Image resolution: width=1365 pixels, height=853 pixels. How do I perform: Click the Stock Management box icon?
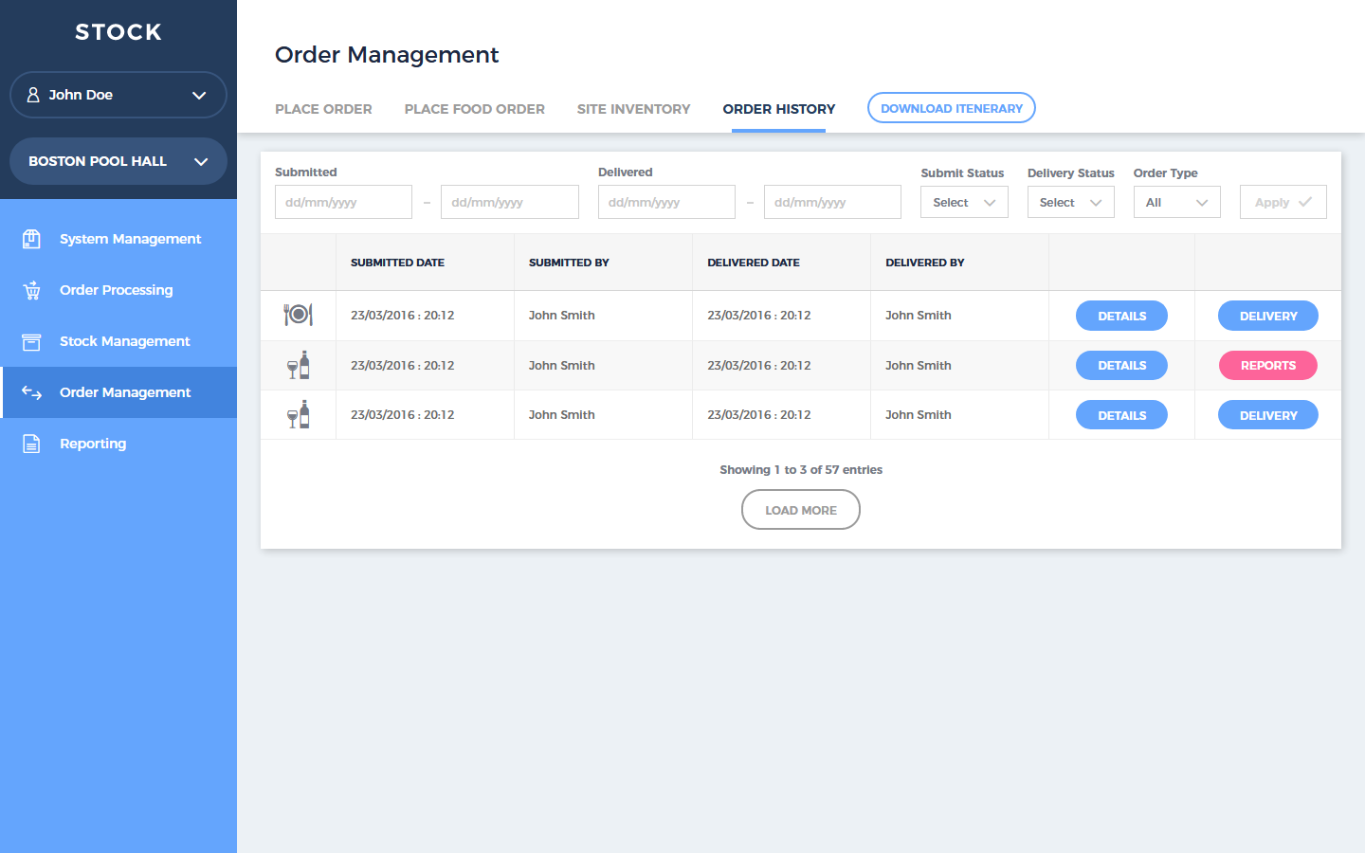click(x=31, y=341)
